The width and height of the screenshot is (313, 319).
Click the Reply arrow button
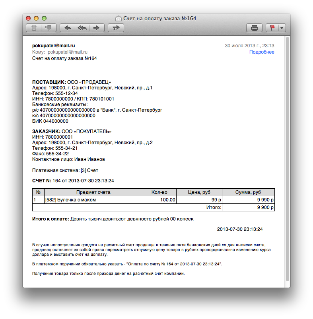tap(68, 28)
